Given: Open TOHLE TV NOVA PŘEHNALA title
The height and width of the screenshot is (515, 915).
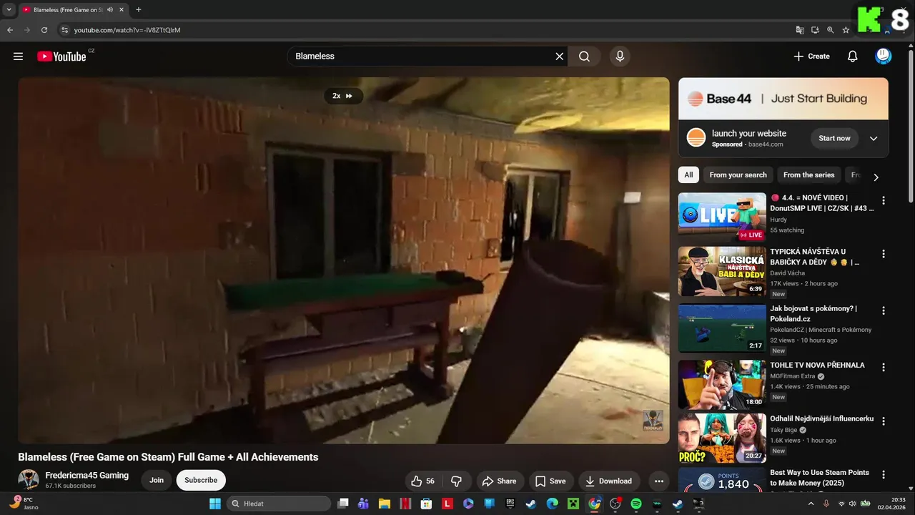Looking at the screenshot, I should (x=817, y=365).
